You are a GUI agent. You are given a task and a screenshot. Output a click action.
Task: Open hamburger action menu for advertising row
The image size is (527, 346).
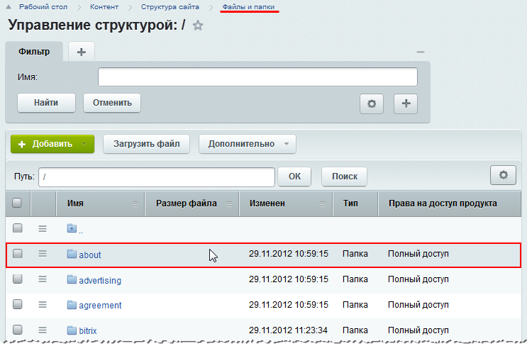coord(43,279)
